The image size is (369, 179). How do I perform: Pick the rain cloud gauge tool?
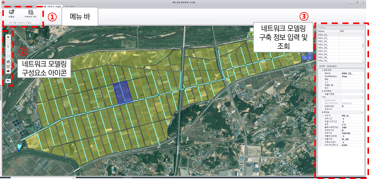[8, 71]
